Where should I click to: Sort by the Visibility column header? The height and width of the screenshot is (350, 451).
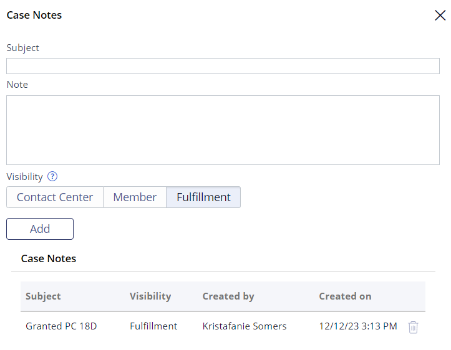coord(150,296)
